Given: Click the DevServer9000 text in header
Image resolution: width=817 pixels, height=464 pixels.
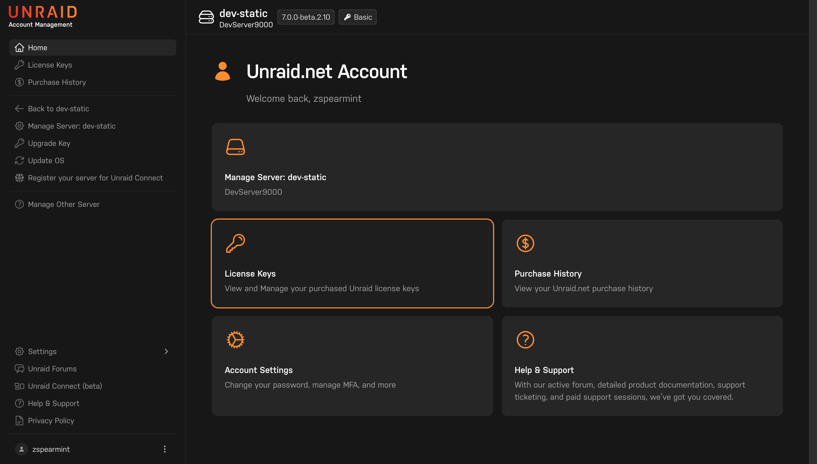Looking at the screenshot, I should [x=246, y=25].
